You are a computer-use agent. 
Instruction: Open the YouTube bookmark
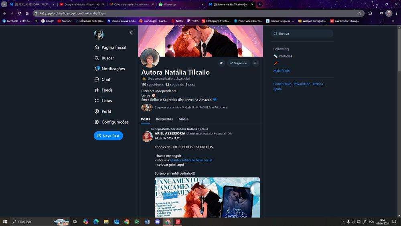tap(65, 21)
